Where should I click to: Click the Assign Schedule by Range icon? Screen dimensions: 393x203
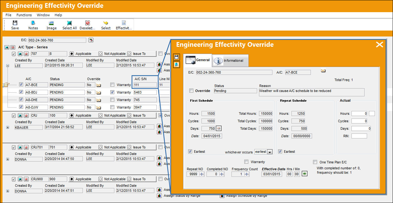(x=222, y=196)
